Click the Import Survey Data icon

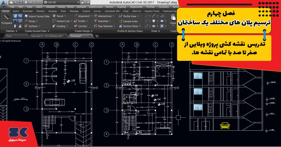[26, 16]
